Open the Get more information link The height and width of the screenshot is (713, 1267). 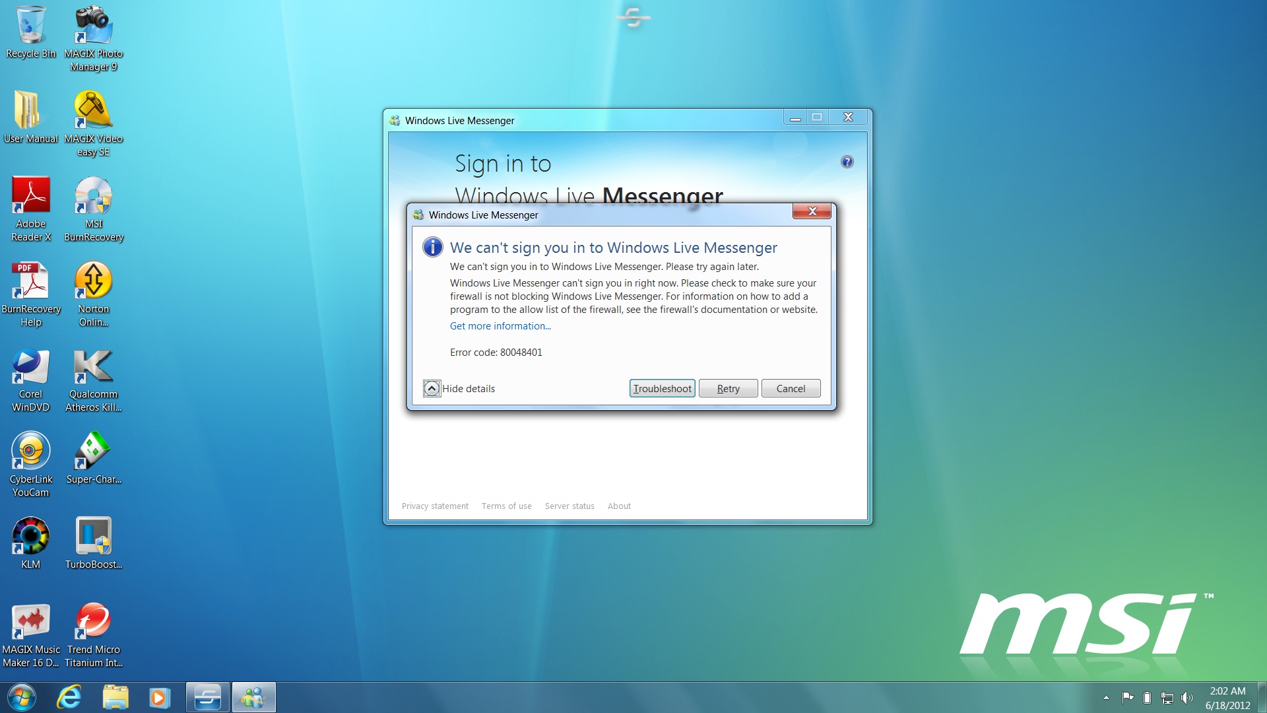click(500, 326)
